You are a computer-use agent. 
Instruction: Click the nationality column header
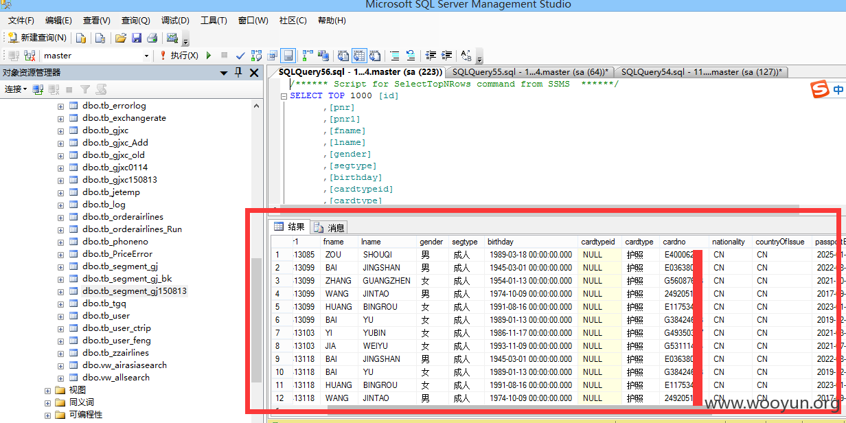pos(731,242)
